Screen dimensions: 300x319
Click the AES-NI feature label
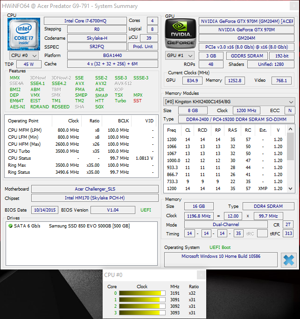17,107
